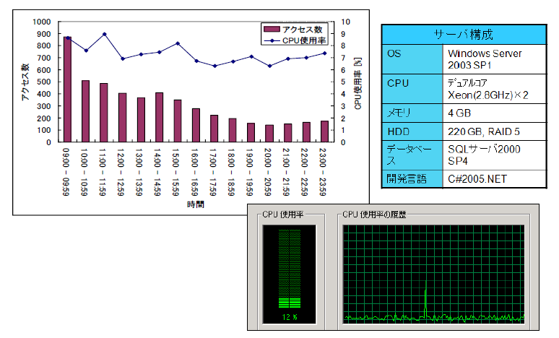Click the CPU line peak at 11:00
This screenshot has width=559, height=338.
105,34
